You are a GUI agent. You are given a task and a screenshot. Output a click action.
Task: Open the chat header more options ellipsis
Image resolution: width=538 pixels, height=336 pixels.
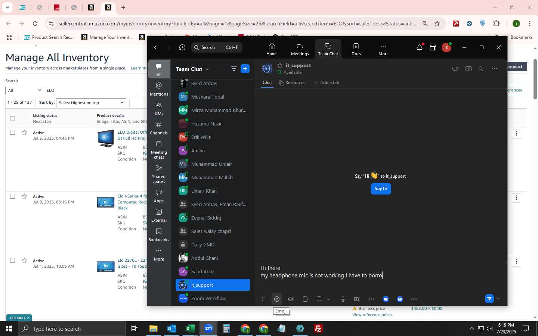(495, 69)
